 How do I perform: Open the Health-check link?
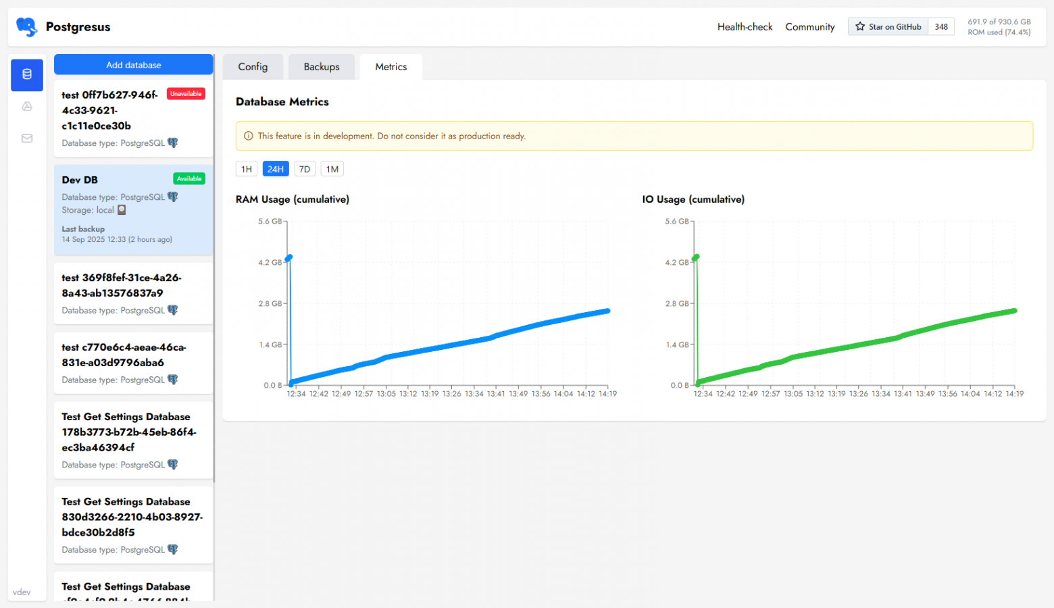point(745,27)
